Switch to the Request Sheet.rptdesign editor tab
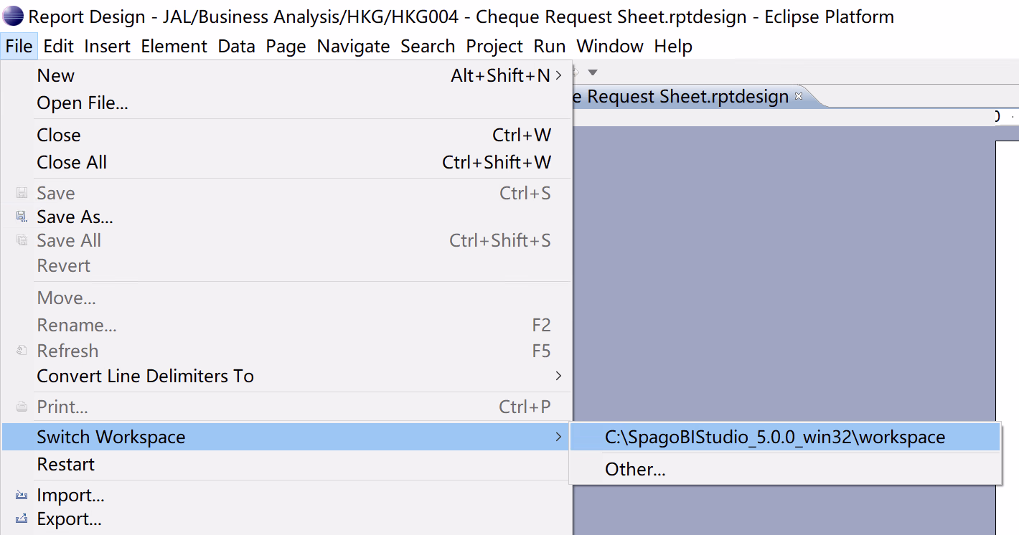 tap(687, 97)
